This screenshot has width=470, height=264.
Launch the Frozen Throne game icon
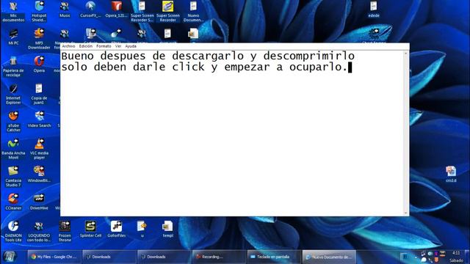click(x=65, y=232)
